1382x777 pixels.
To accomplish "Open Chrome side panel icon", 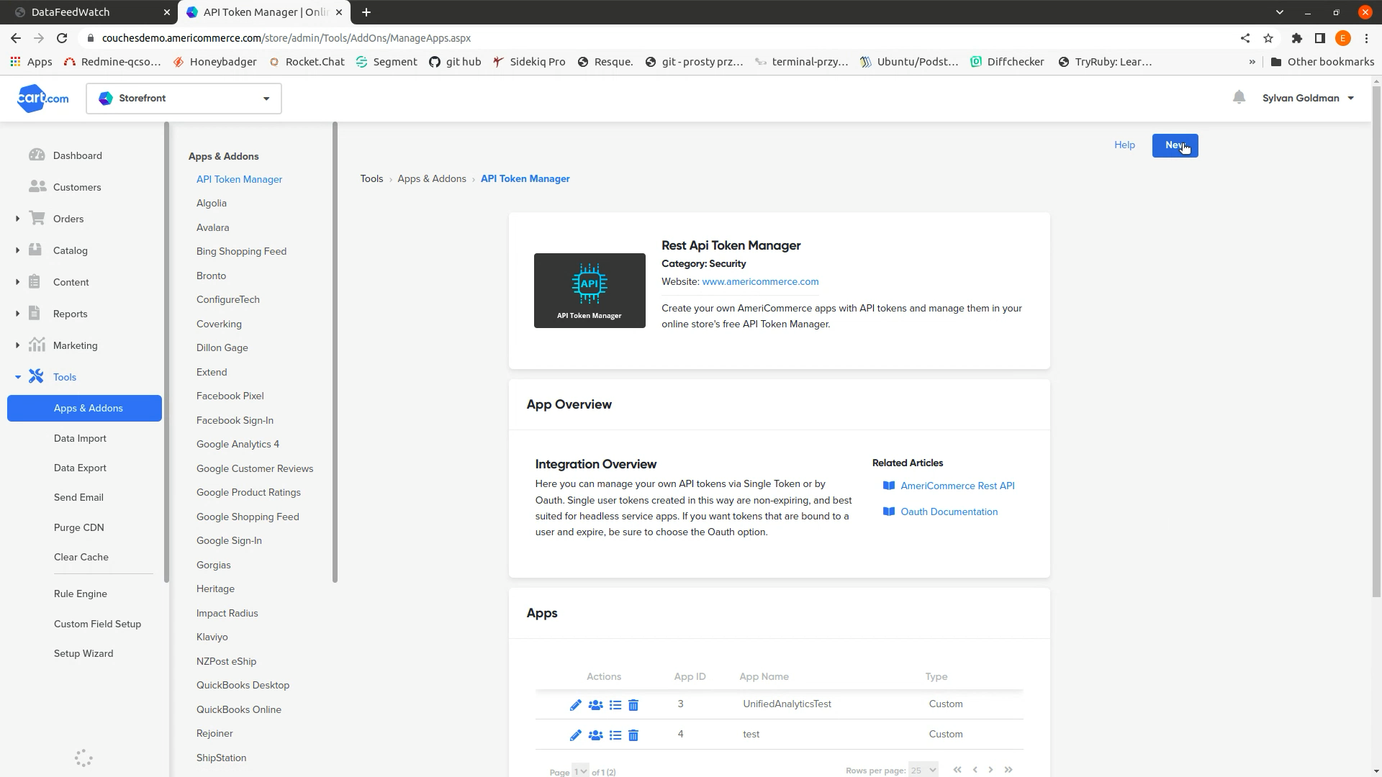I will tap(1320, 38).
